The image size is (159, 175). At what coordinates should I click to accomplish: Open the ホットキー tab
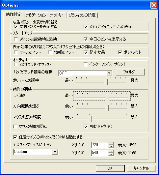[x=58, y=15]
